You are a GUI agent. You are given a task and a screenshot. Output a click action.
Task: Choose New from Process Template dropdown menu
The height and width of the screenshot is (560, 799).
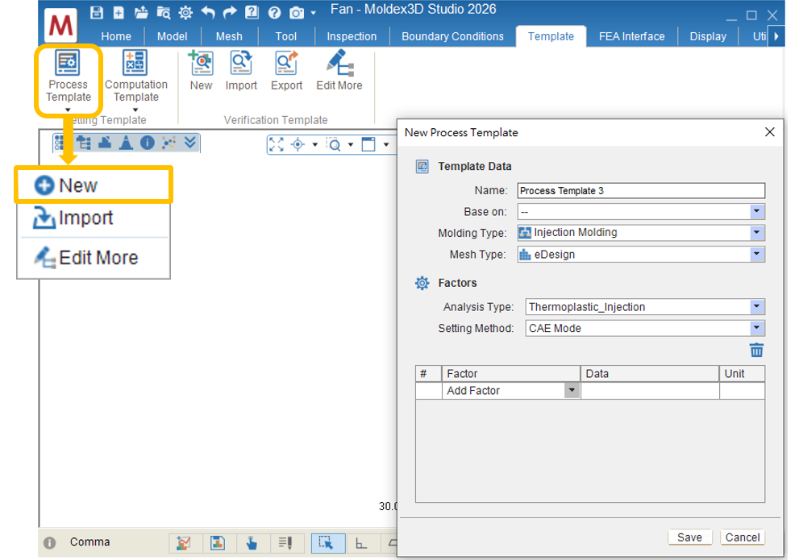point(94,185)
